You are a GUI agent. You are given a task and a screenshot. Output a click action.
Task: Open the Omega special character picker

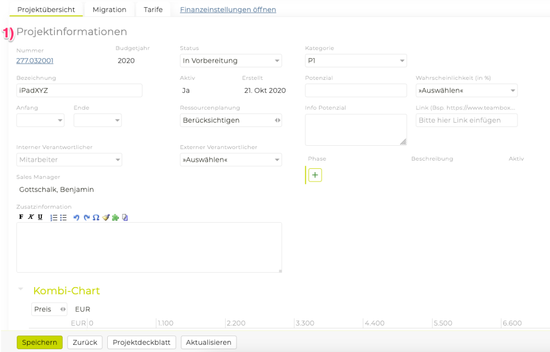(x=96, y=218)
